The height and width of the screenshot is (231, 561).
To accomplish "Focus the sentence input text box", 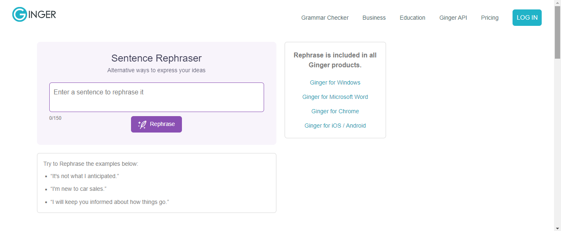I will 156,97.
